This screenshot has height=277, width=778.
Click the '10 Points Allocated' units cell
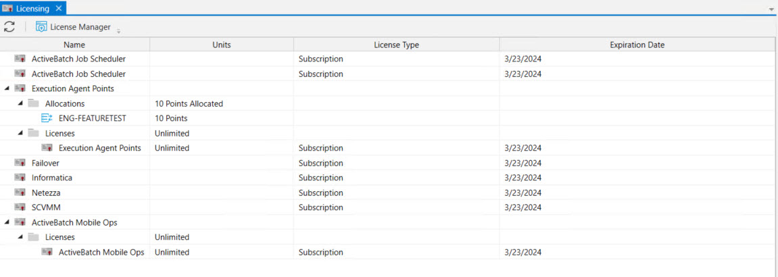click(x=189, y=103)
